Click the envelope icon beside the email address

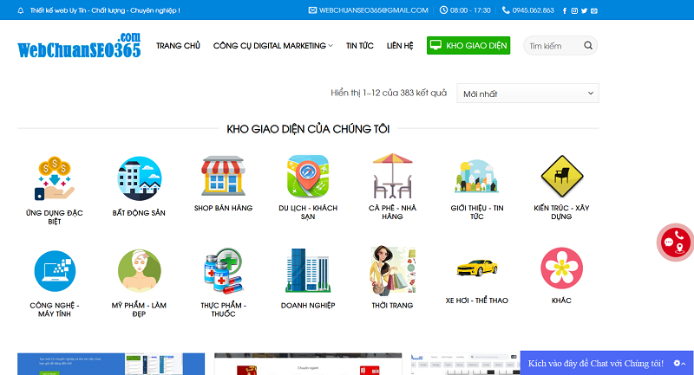(x=312, y=10)
